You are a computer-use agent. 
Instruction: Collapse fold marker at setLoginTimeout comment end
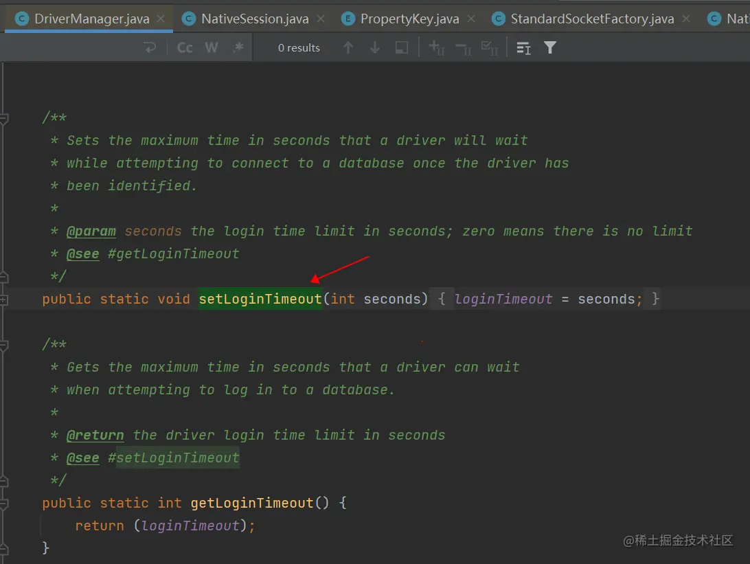3,276
